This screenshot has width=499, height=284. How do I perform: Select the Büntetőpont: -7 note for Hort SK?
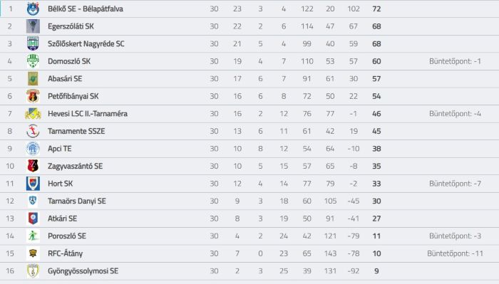(x=455, y=184)
